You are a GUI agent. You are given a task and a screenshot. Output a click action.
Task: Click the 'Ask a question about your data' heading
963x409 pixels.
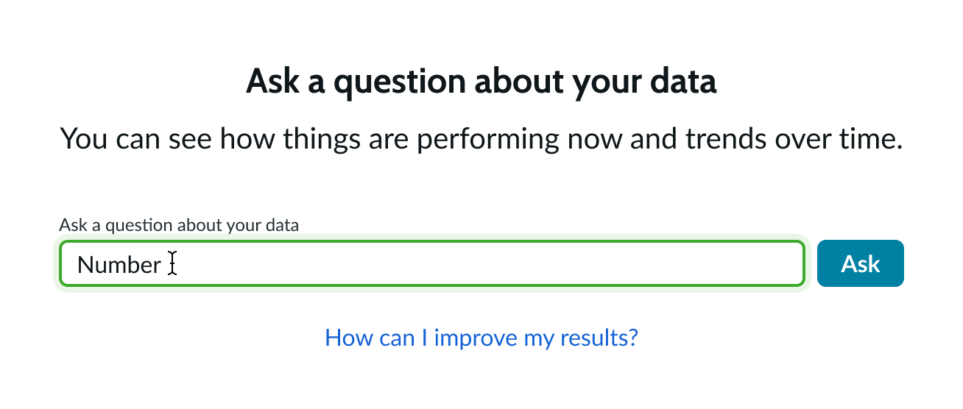tap(481, 81)
